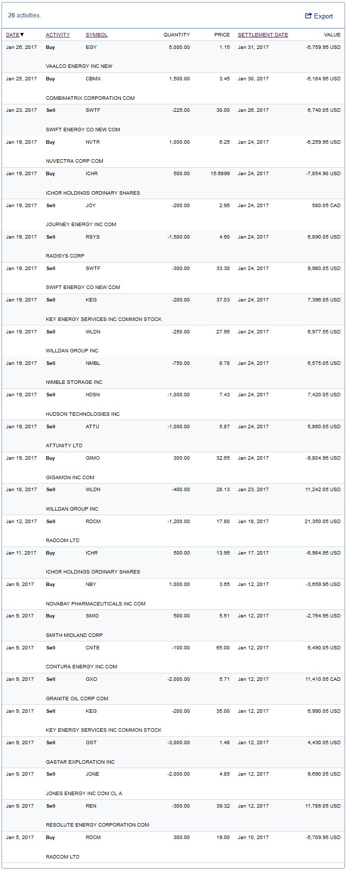Sort the table by Date column
This screenshot has height=873, width=349.
pyautogui.click(x=12, y=35)
